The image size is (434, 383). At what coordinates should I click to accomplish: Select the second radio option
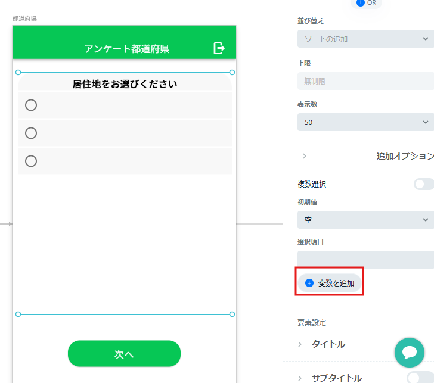[31, 133]
